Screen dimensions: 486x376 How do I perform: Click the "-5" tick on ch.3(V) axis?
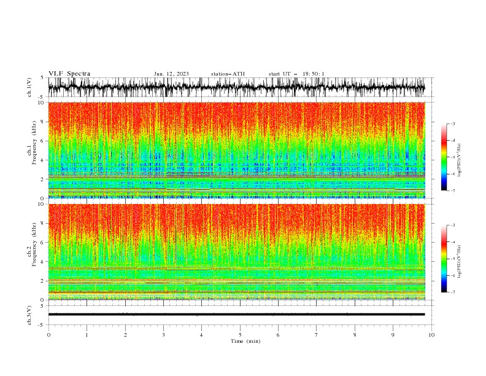click(x=42, y=325)
